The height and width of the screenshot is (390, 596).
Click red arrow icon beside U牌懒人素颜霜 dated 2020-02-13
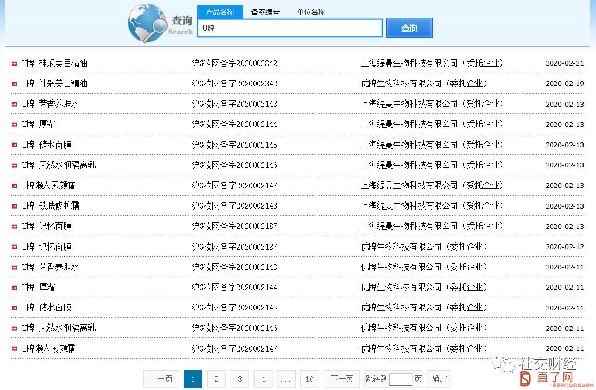click(15, 186)
